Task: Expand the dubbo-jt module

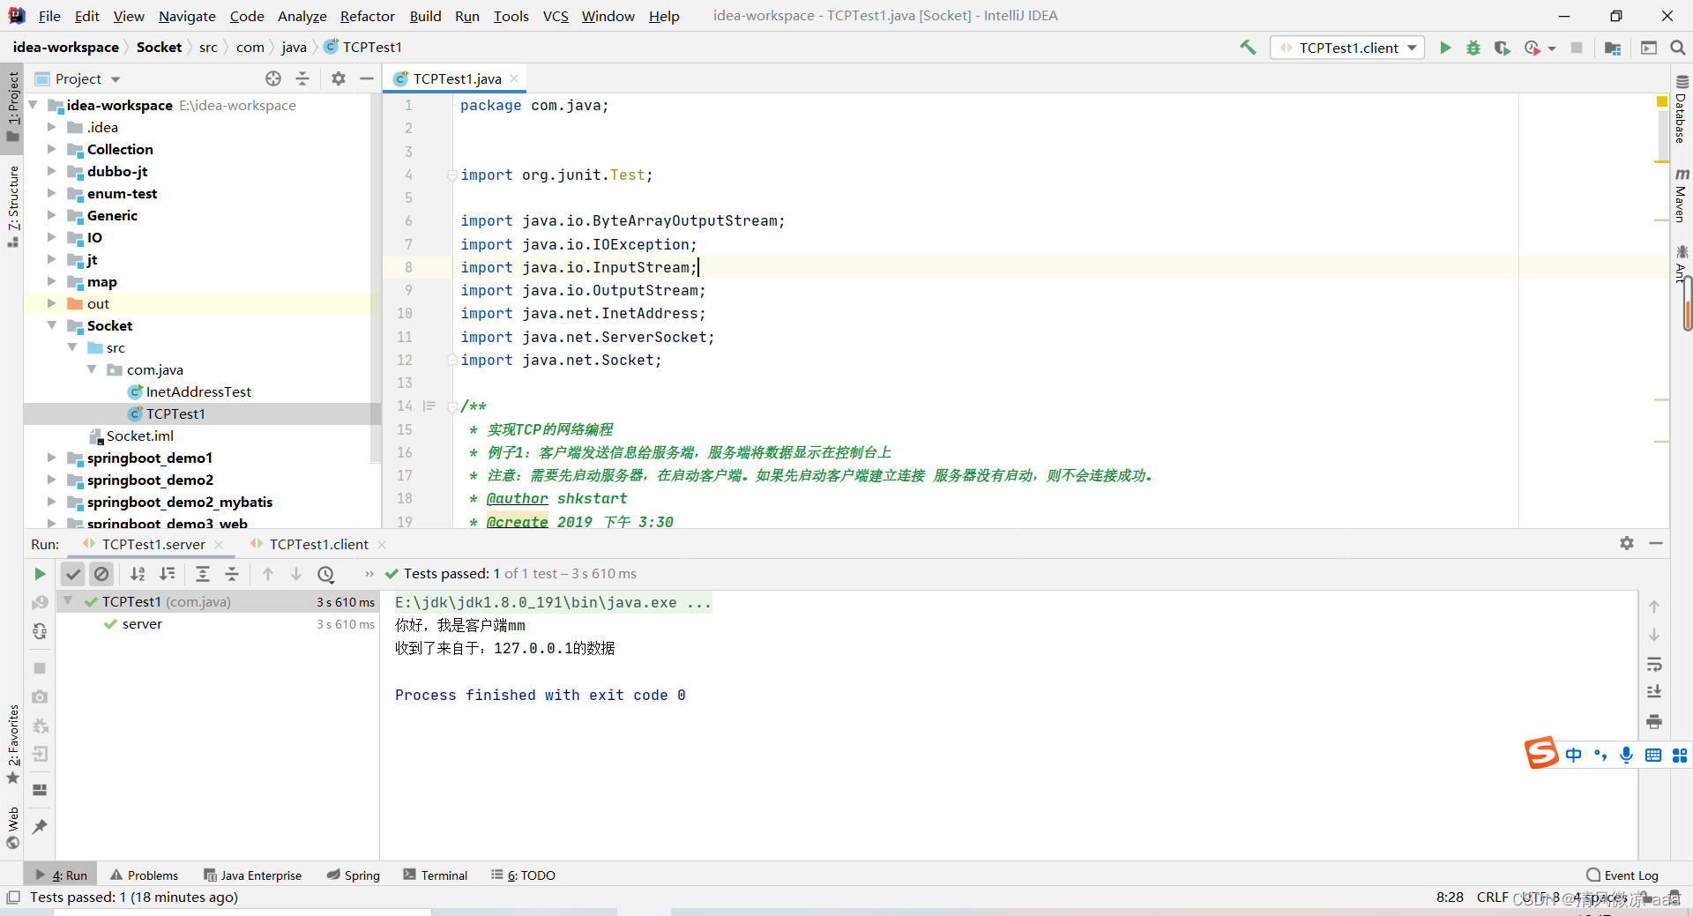Action: point(51,171)
